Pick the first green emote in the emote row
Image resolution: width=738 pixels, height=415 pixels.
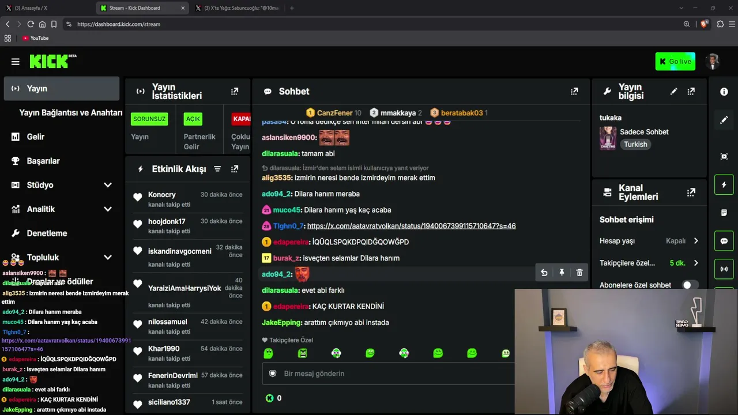click(x=268, y=353)
